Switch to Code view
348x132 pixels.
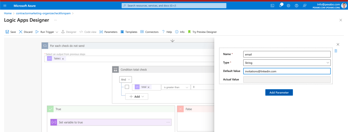click(88, 32)
